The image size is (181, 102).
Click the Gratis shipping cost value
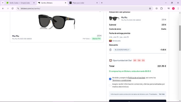tap(164, 29)
